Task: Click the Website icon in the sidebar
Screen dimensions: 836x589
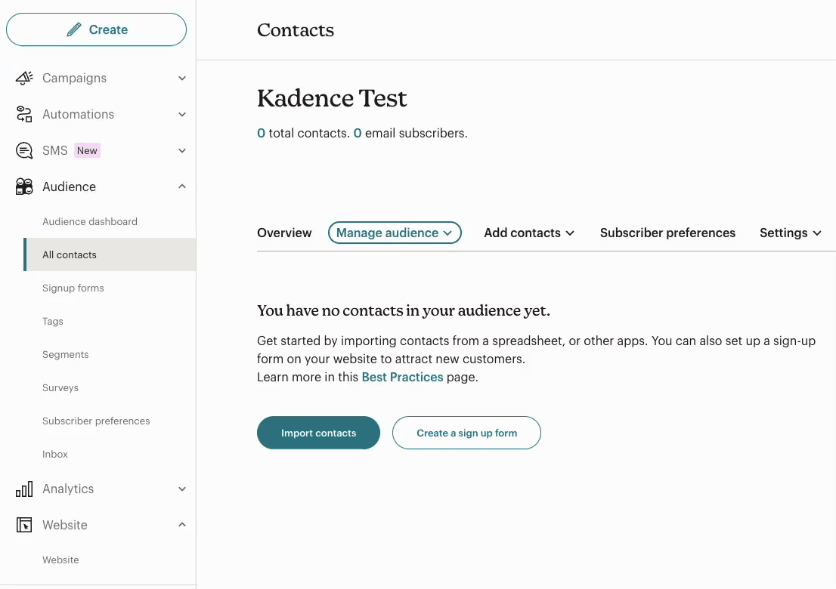Action: (x=23, y=525)
